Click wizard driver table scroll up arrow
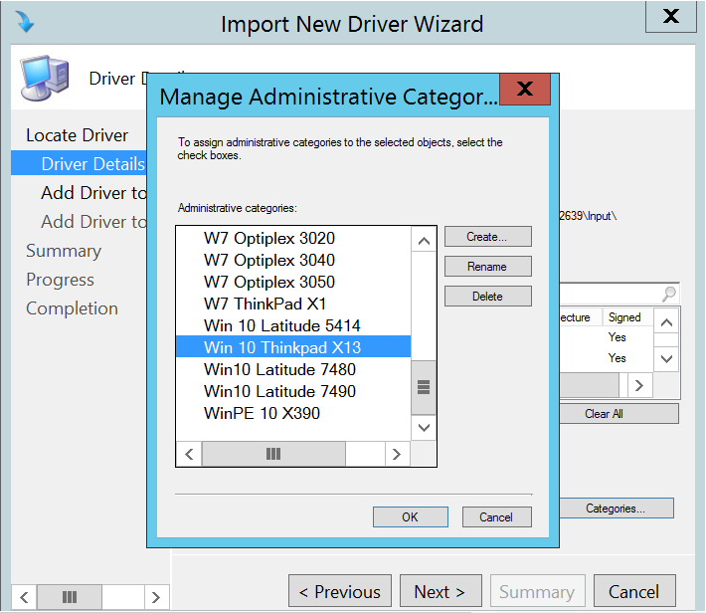706x613 pixels. (666, 322)
